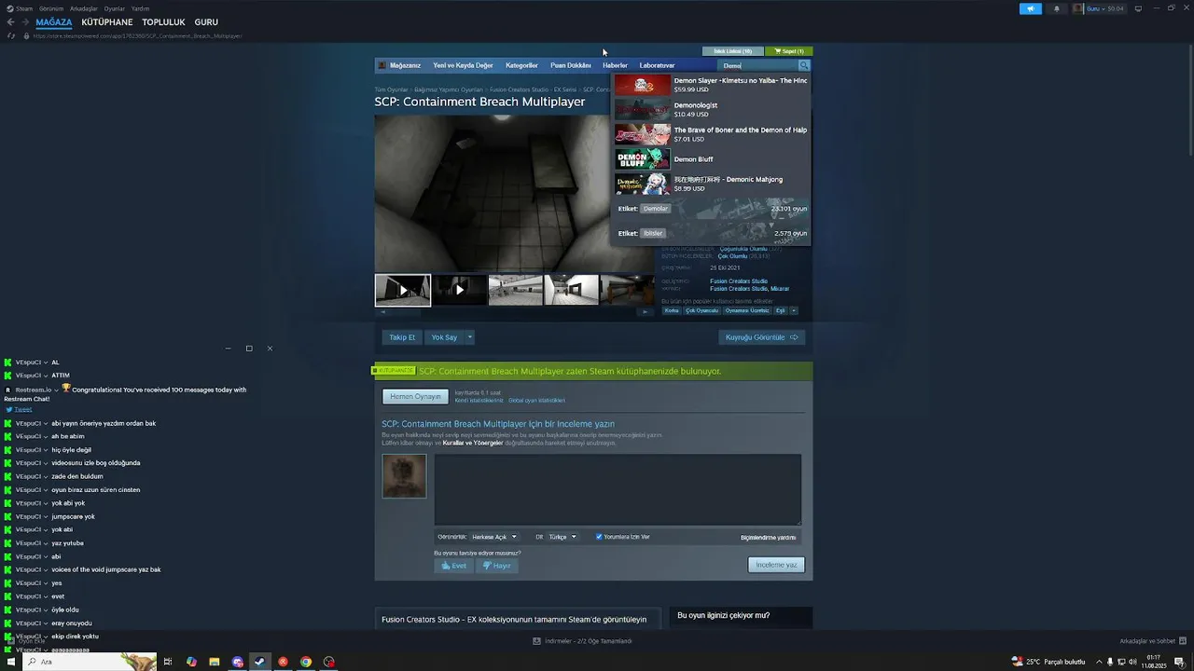Open the Windows Start button

point(9,662)
